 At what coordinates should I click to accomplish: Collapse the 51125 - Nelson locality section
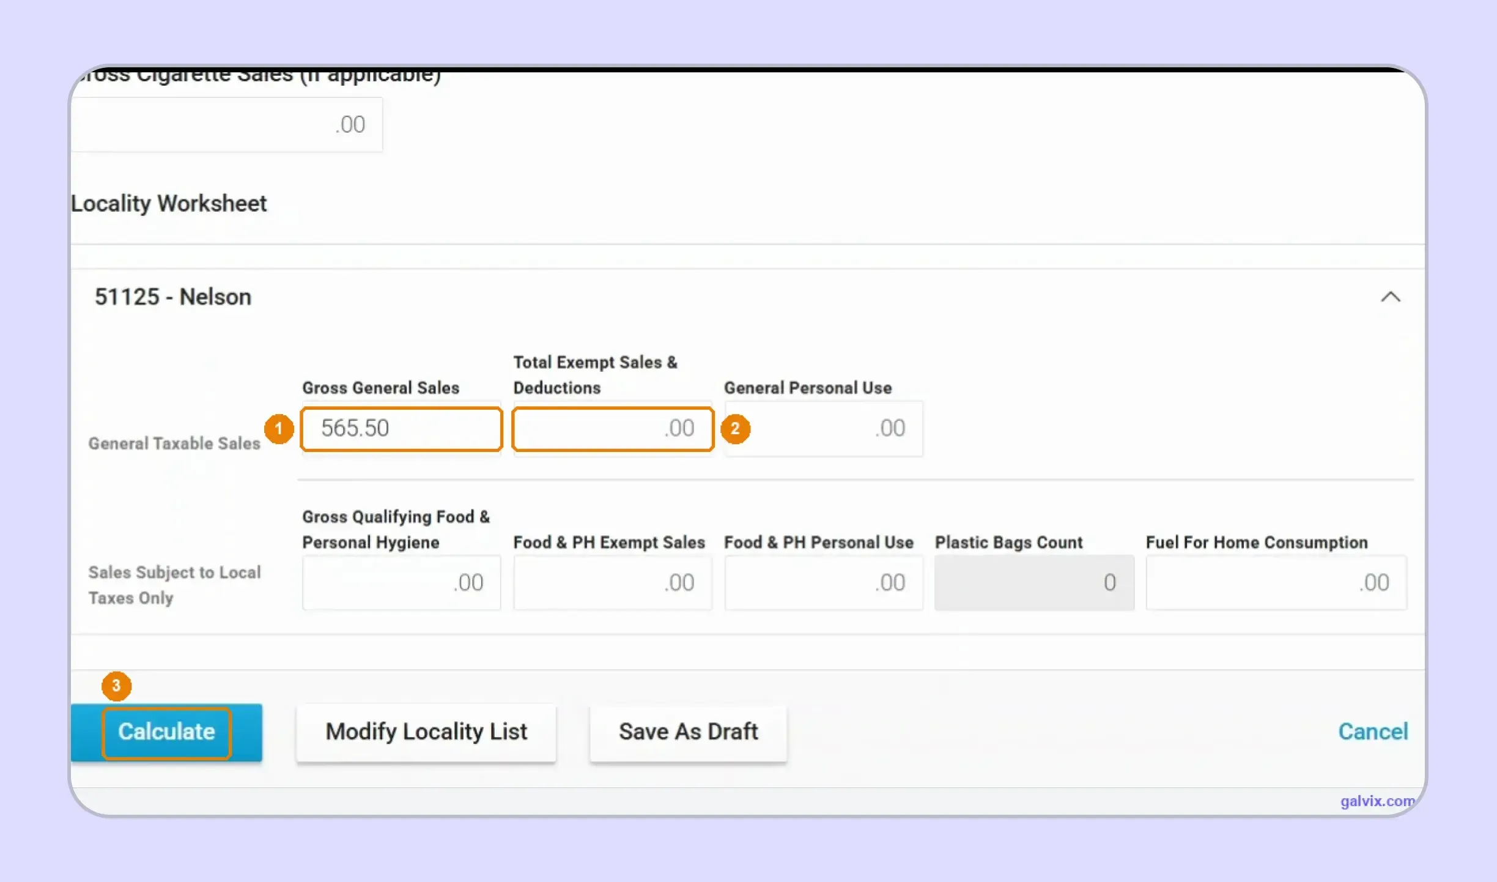[1390, 297]
